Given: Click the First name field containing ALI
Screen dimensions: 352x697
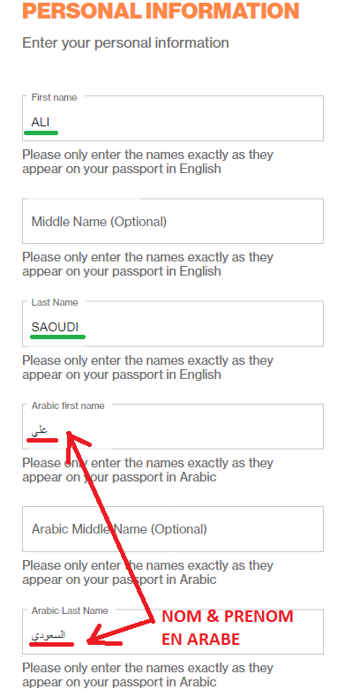Looking at the screenshot, I should [173, 118].
